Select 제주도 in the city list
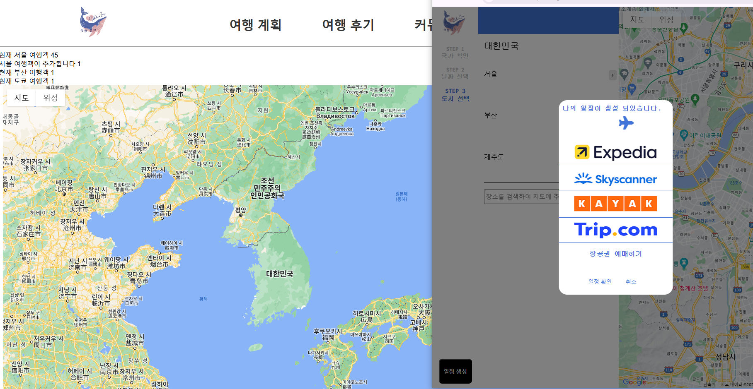 pyautogui.click(x=494, y=157)
